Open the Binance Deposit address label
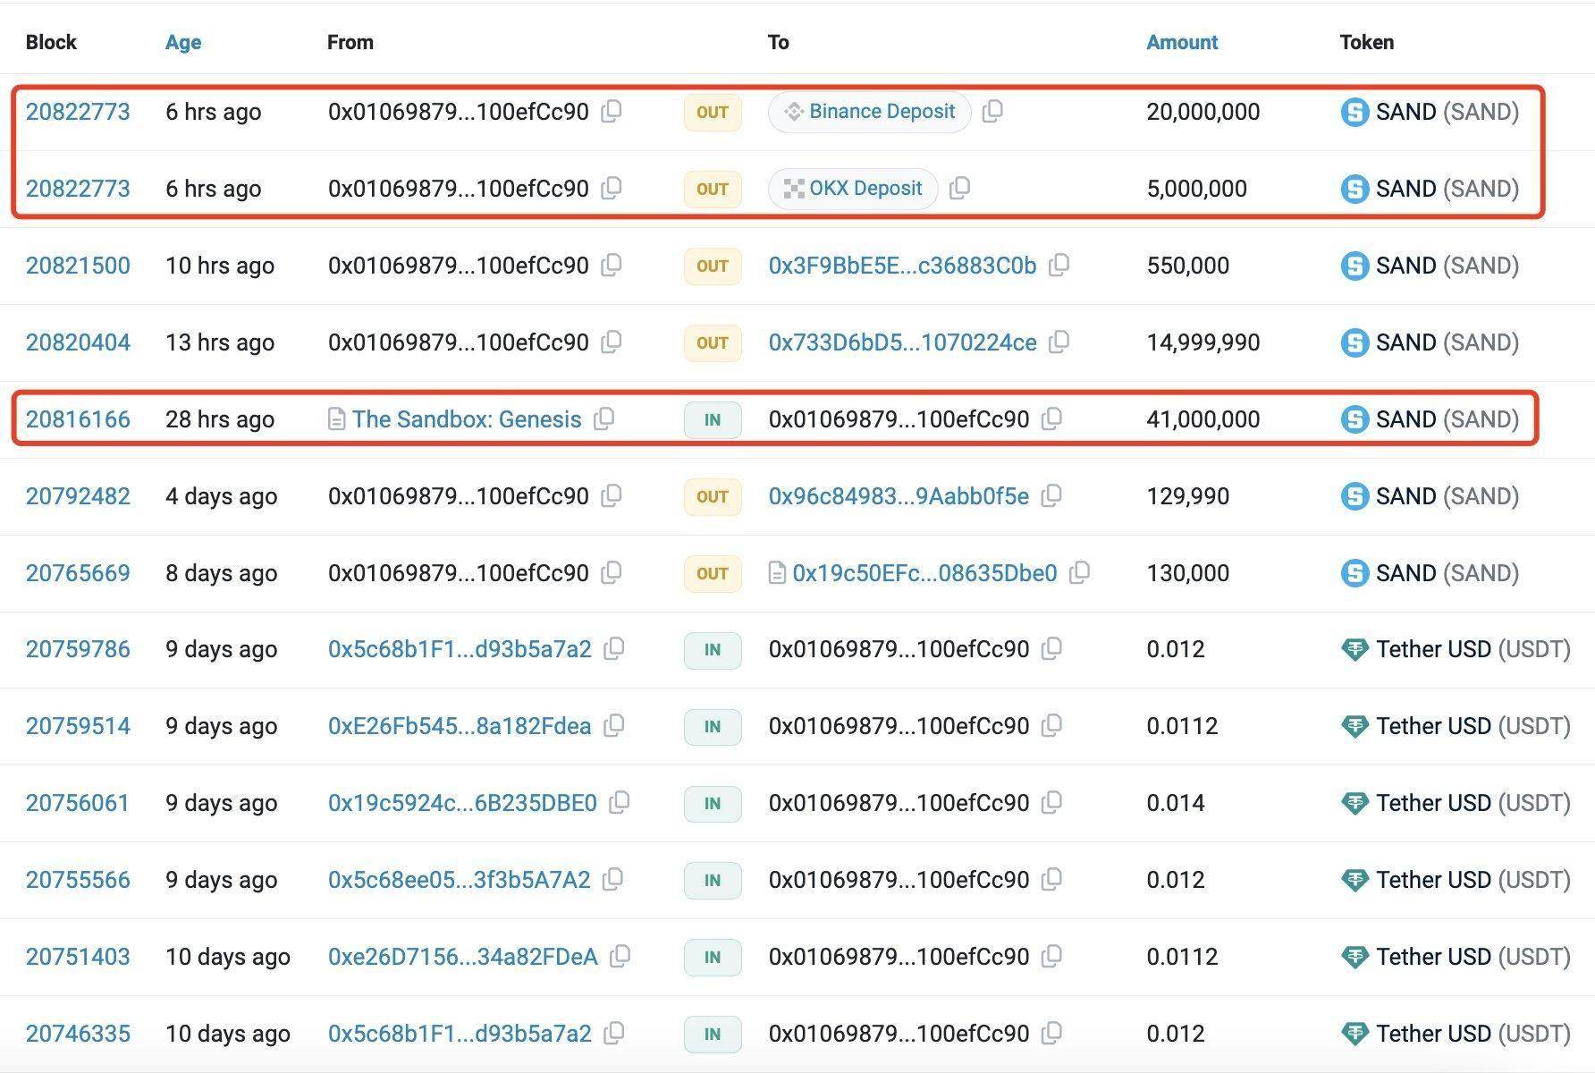 (x=882, y=112)
